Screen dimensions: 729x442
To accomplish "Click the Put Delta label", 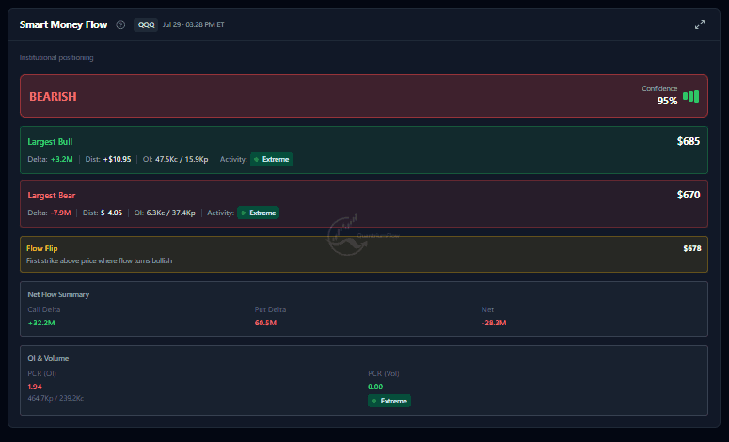I will pyautogui.click(x=270, y=309).
